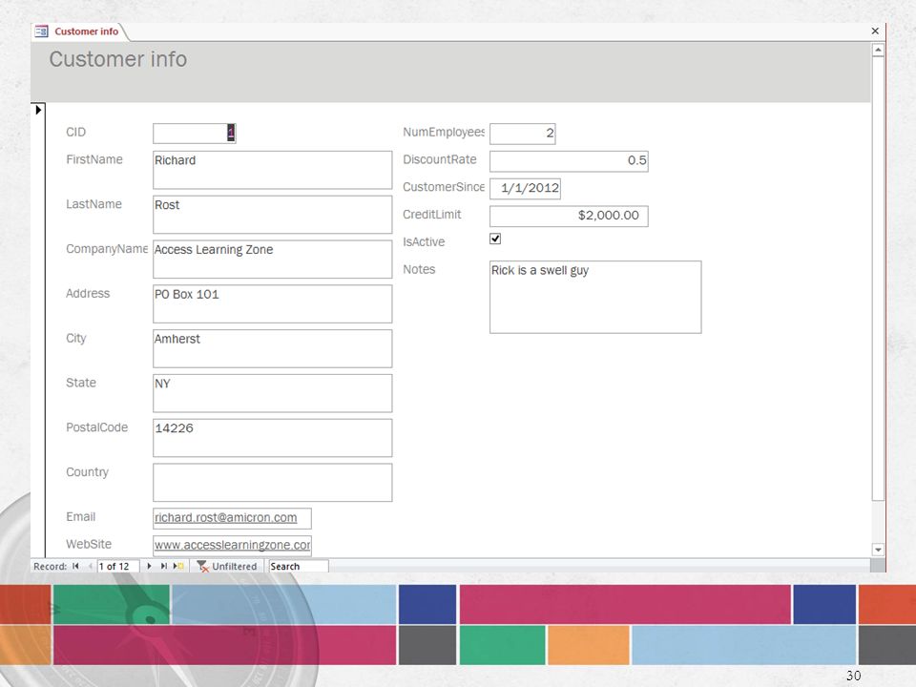Click the CompanyName field
Screen dimensions: 916x687
[272, 260]
